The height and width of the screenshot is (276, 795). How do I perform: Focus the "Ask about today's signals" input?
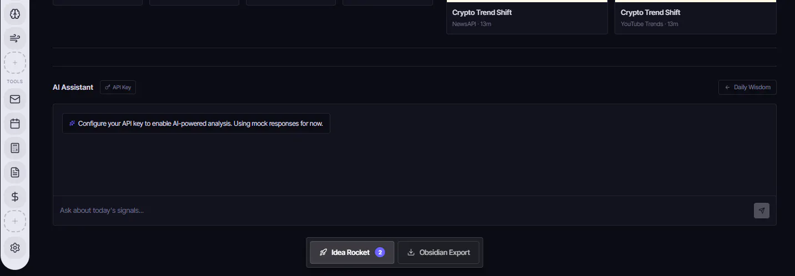(x=400, y=211)
